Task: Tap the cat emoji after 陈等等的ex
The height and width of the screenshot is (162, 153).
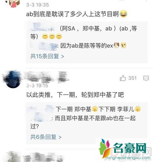Action: [x=116, y=46]
